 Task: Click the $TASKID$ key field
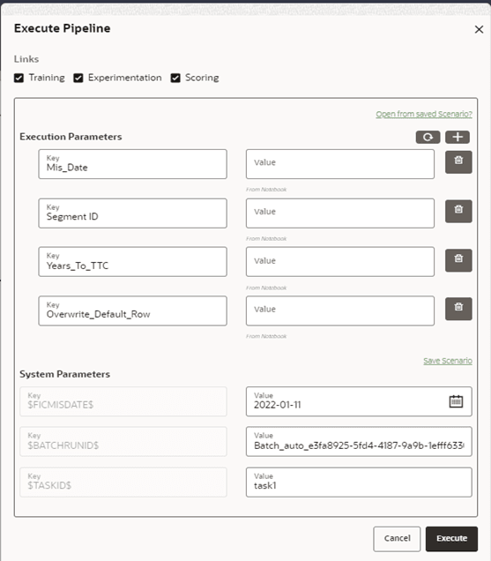click(123, 482)
